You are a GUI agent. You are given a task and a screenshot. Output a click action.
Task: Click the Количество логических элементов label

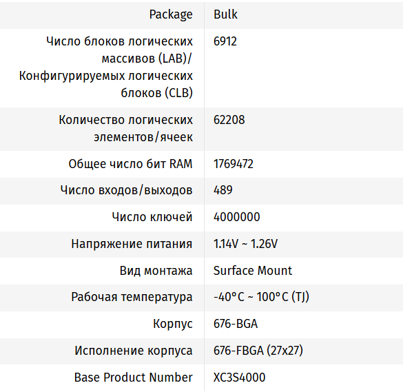point(125,129)
